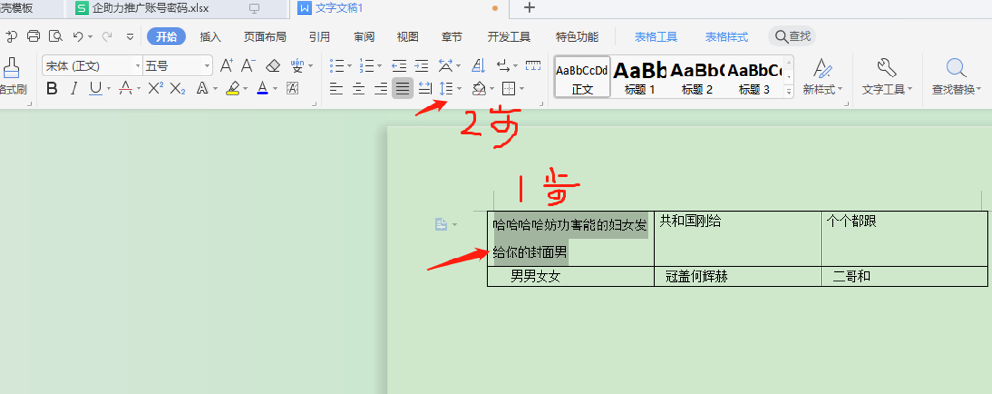
Task: Click the numbered list icon
Action: point(367,65)
